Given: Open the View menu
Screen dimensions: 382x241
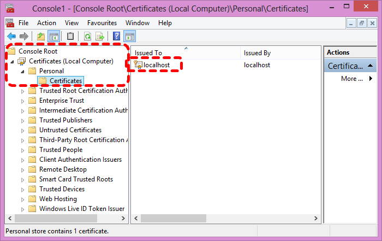Looking at the screenshot, I should pos(71,23).
